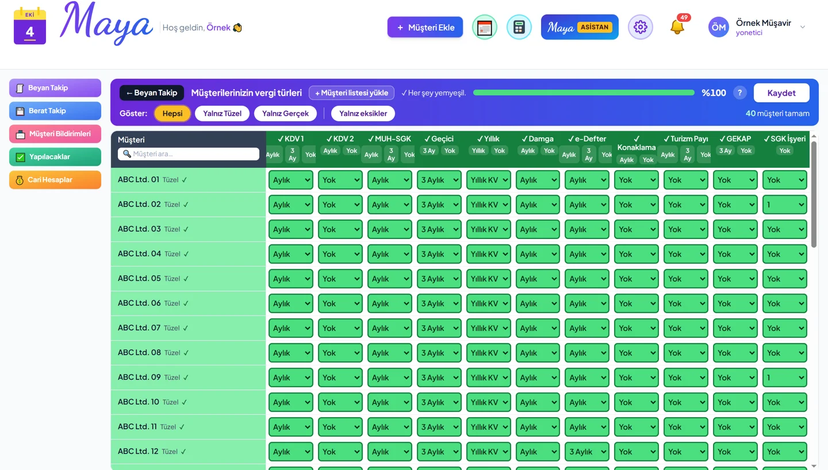This screenshot has width=828, height=470.
Task: Click the Müşteri ara search field
Action: (x=189, y=154)
